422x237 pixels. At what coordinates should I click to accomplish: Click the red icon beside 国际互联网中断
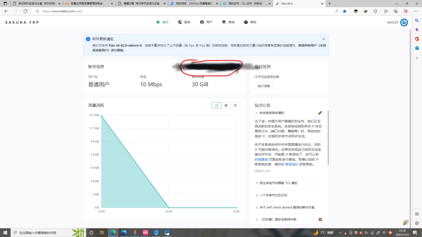point(320,220)
